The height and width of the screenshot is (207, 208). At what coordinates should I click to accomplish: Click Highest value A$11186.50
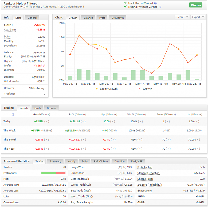pos(39,61)
